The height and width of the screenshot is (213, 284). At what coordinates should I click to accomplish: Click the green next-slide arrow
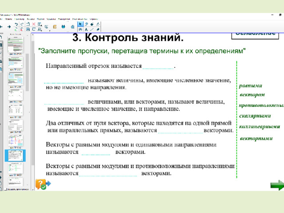(x=277, y=185)
